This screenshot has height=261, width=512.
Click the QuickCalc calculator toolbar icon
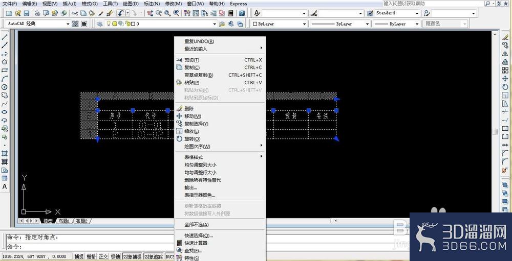(231, 13)
